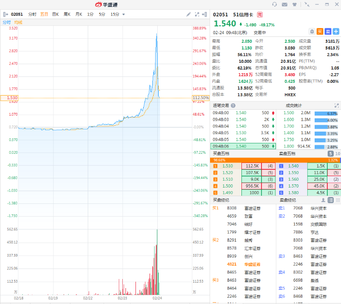This screenshot has width=341, height=304.
Task: Click the red 竞 auction badge
Action: (x=260, y=15)
